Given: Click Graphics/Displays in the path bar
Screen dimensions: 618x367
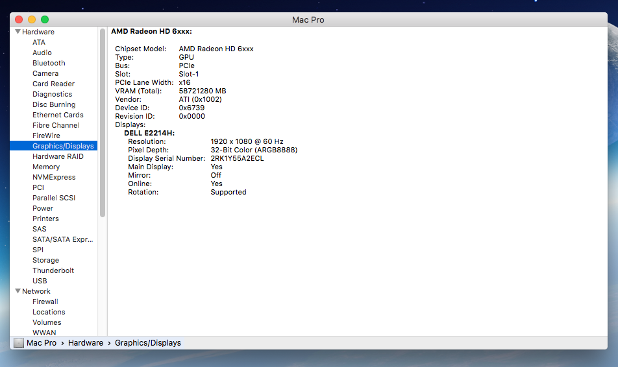Looking at the screenshot, I should point(148,343).
